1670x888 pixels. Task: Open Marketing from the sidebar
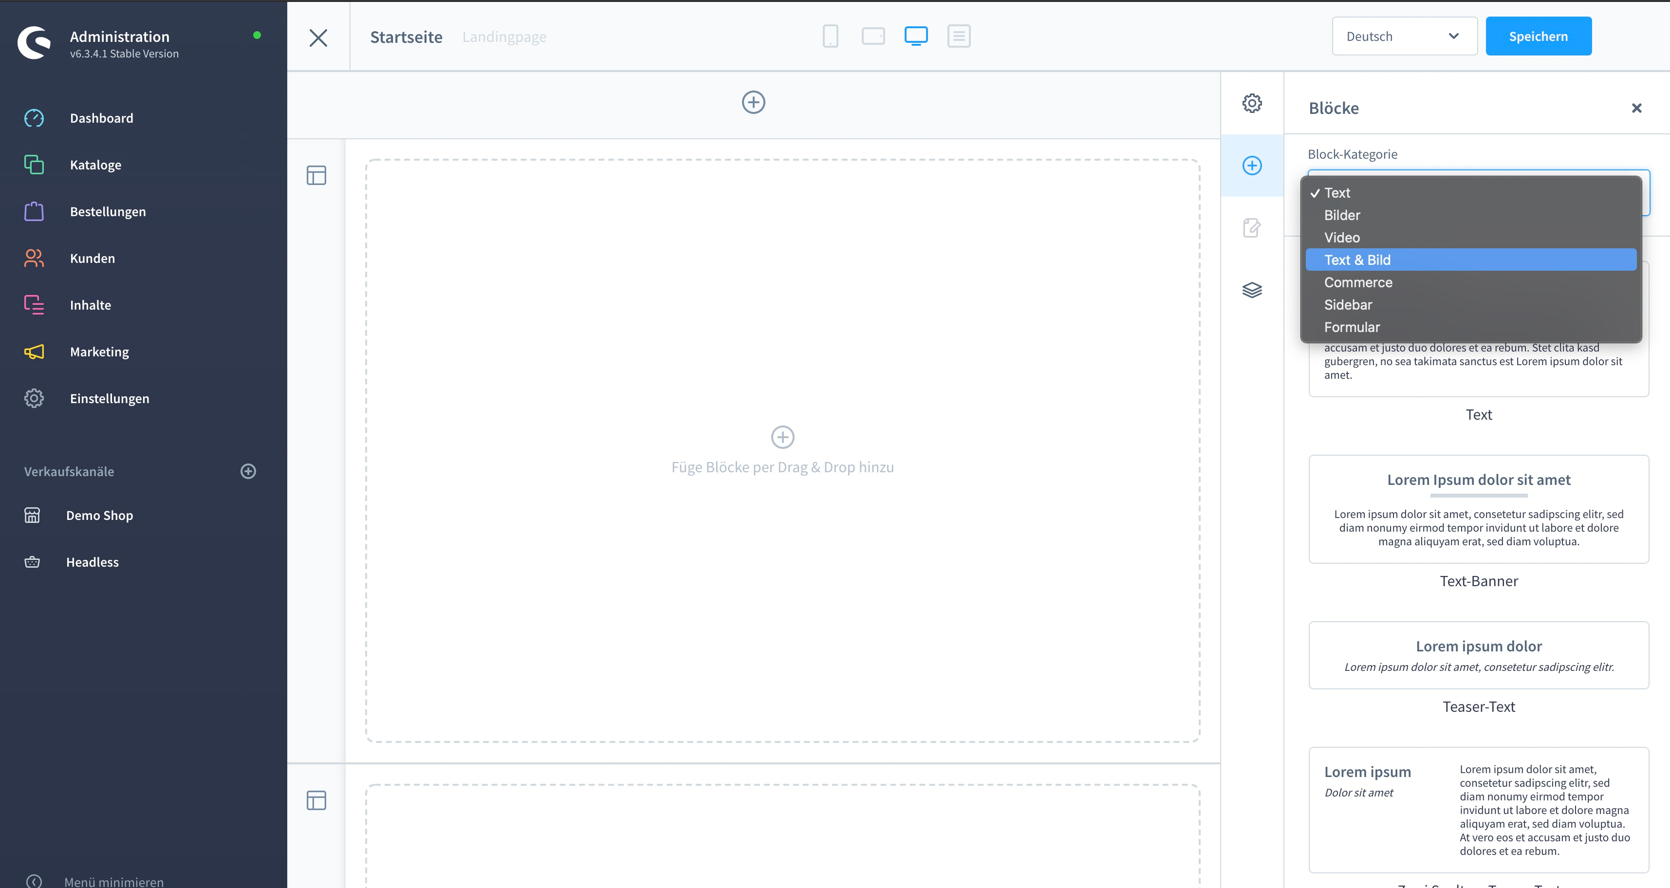[x=99, y=351]
